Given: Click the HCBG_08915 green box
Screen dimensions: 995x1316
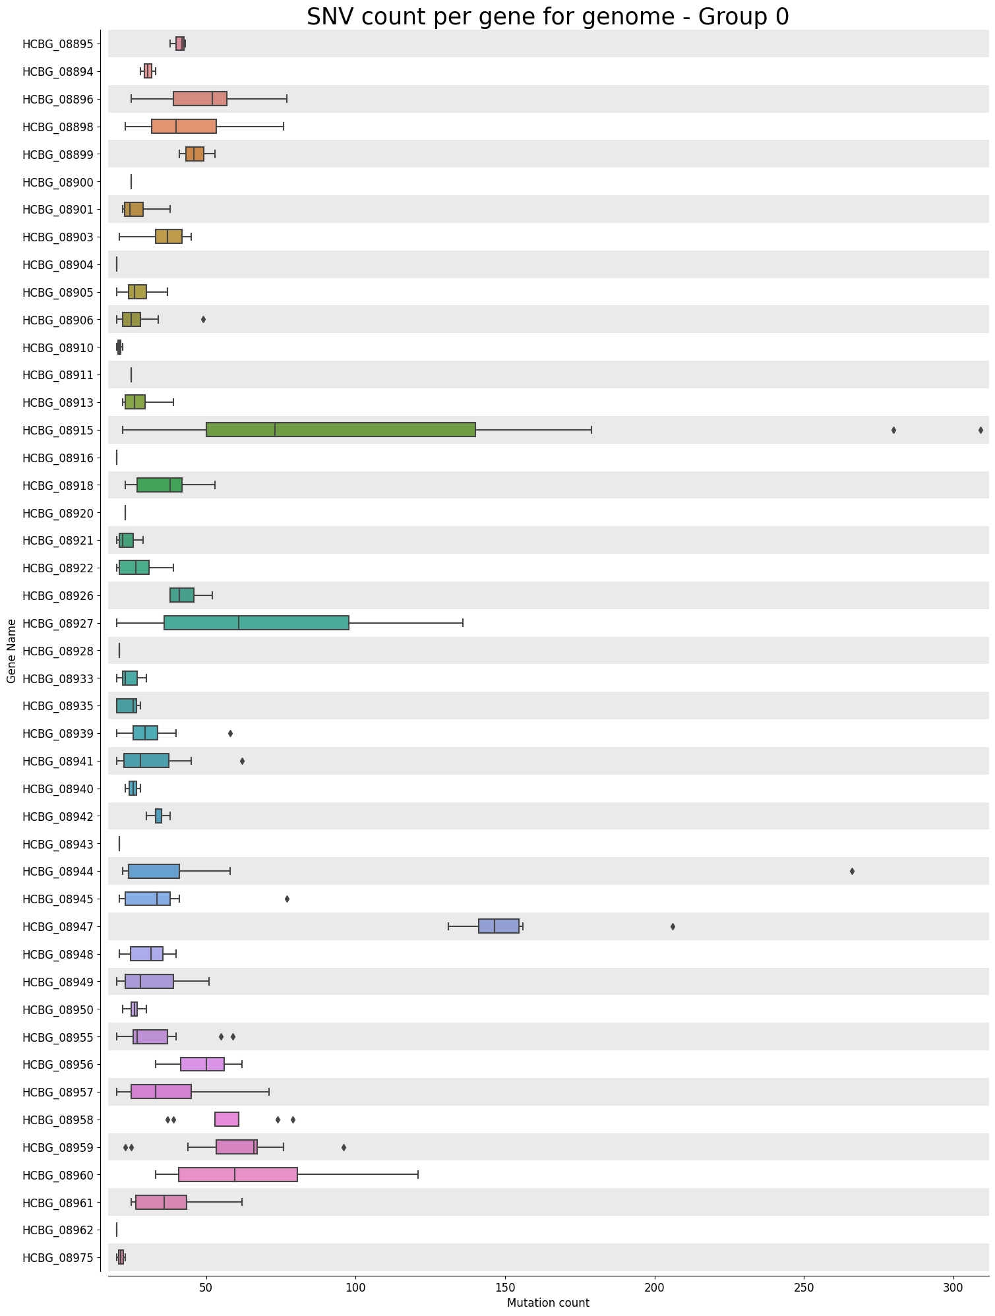Looking at the screenshot, I should 341,430.
